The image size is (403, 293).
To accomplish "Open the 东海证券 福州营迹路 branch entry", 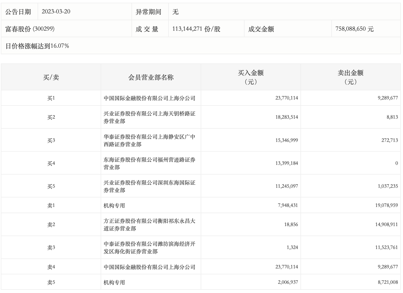I will coord(149,163).
